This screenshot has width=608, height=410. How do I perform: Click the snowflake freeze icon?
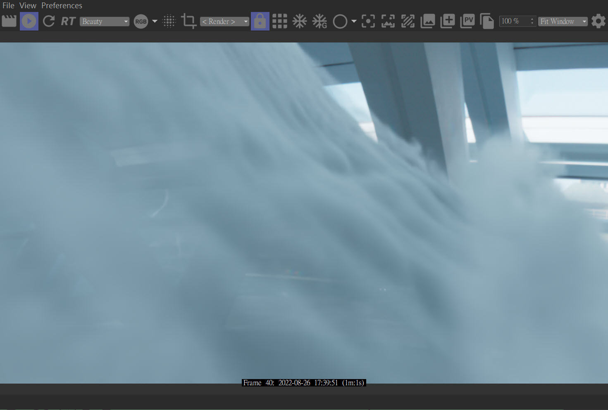coord(300,21)
